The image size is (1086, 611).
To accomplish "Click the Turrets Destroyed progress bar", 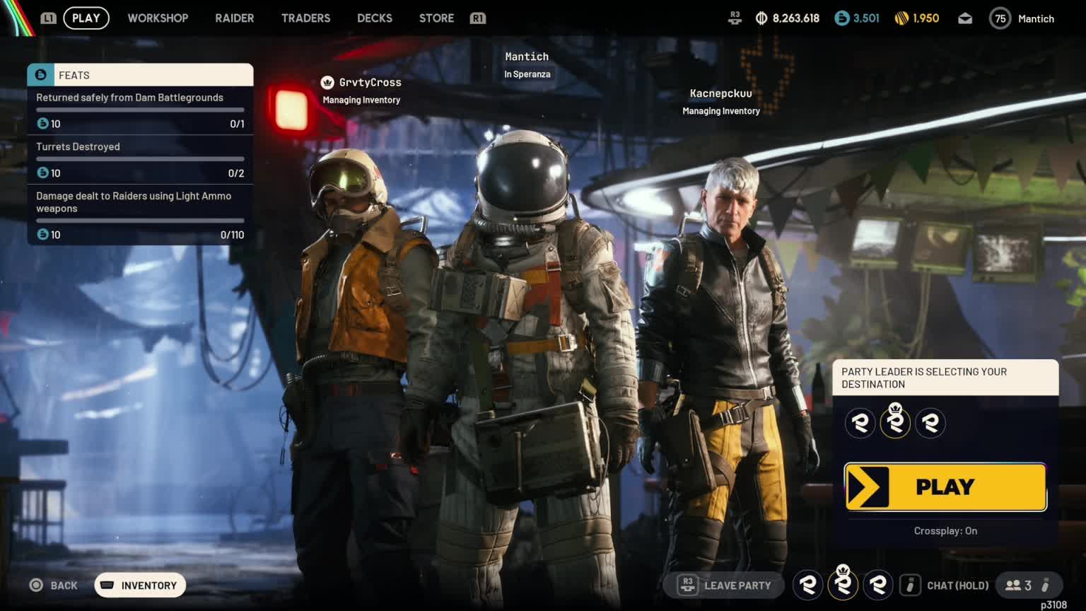I will pyautogui.click(x=140, y=159).
